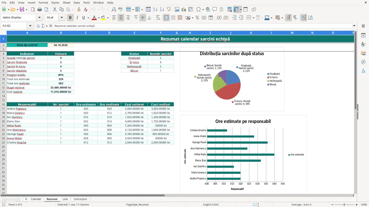This screenshot has height=207, width=369.
Task: Open the Sheet menu
Action: coord(66,2)
